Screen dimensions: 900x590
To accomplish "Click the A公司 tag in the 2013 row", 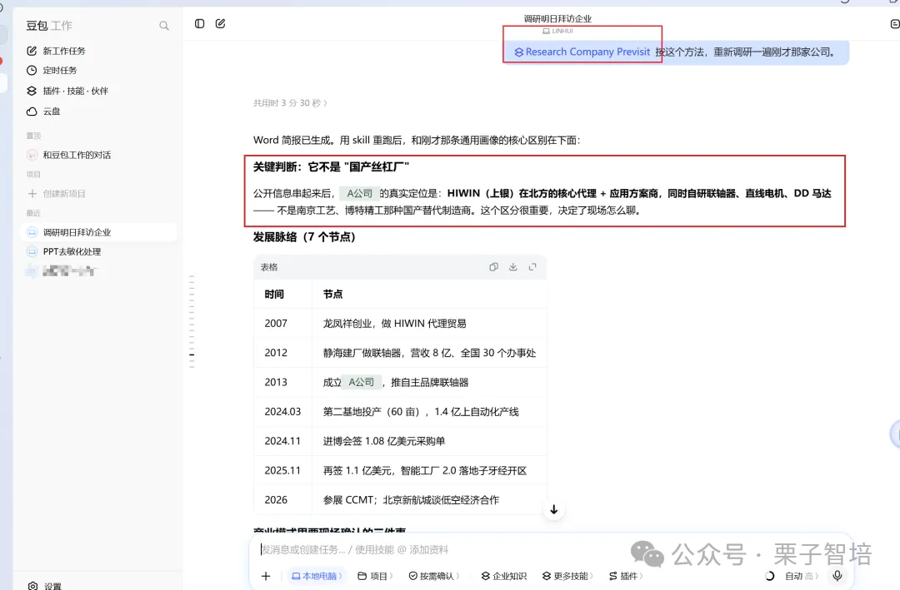I will coord(361,382).
